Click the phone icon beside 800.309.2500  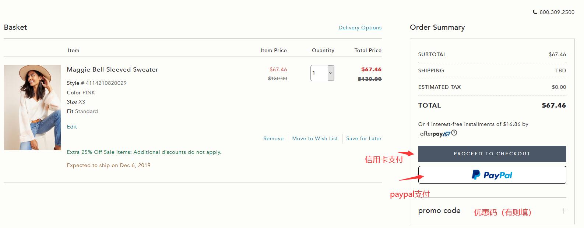pos(535,12)
